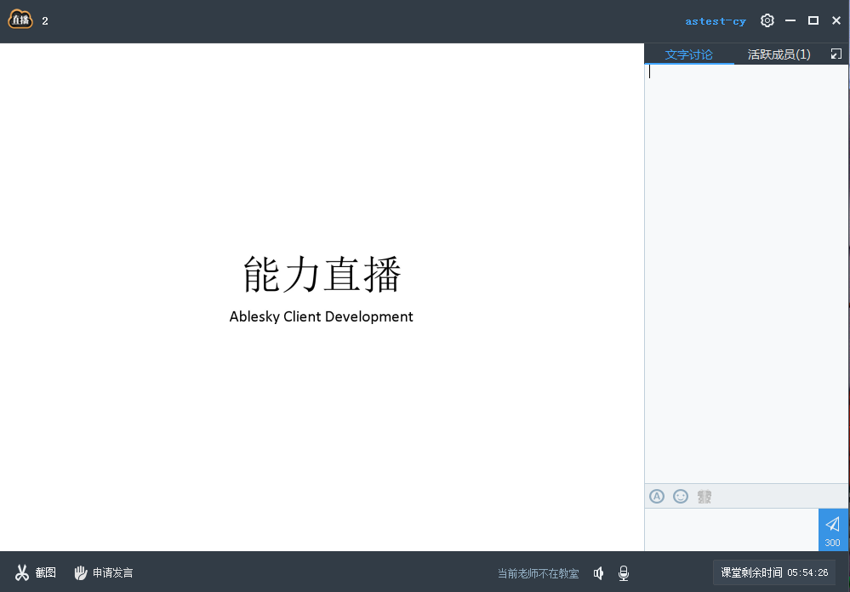Request to speak with 申请发言

[103, 572]
